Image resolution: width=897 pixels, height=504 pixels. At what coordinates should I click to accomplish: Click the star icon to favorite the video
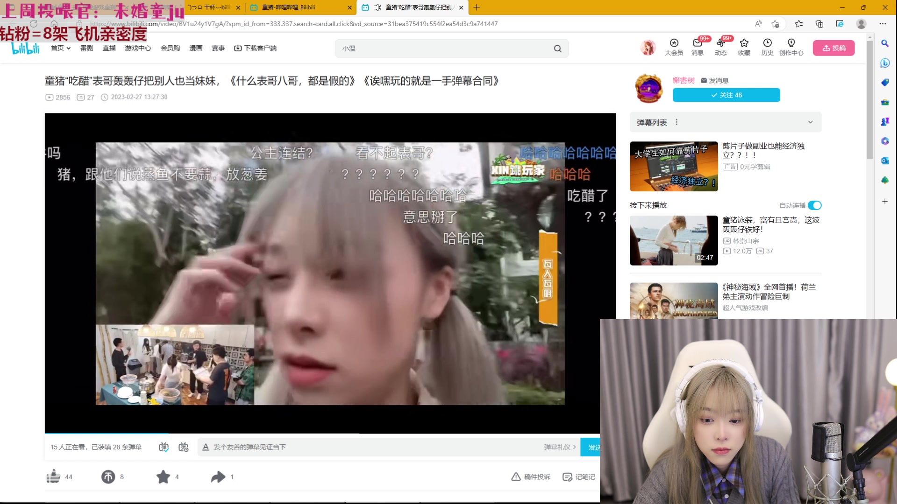162,477
